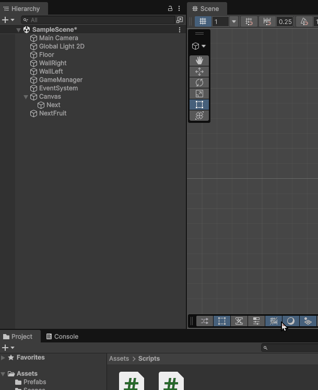
Task: Collapse the Canvas object children
Action: point(26,97)
